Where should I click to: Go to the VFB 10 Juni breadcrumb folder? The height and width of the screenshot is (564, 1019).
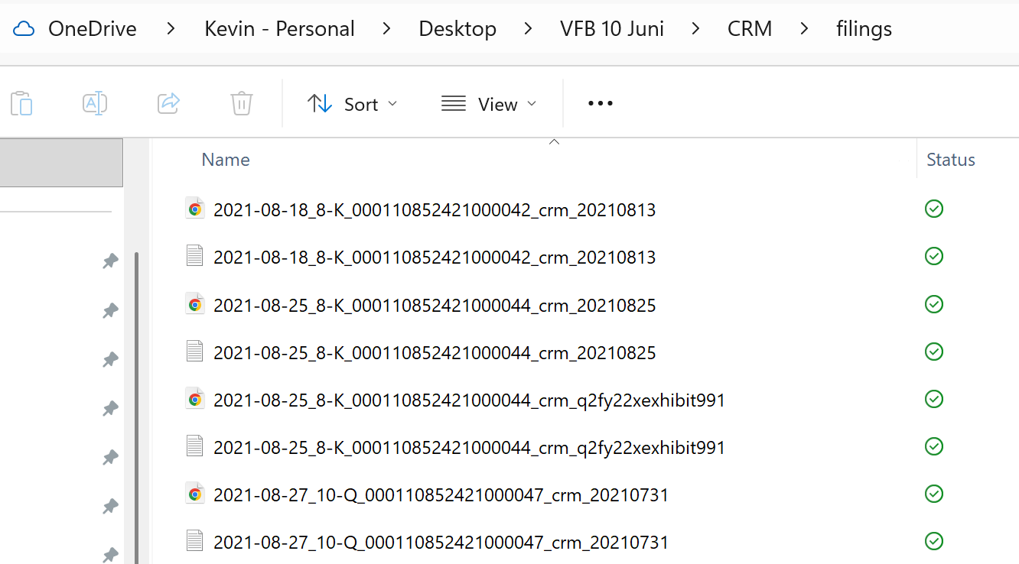coord(612,29)
